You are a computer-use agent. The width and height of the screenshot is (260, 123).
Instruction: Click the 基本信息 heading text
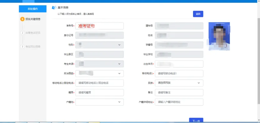(63, 7)
